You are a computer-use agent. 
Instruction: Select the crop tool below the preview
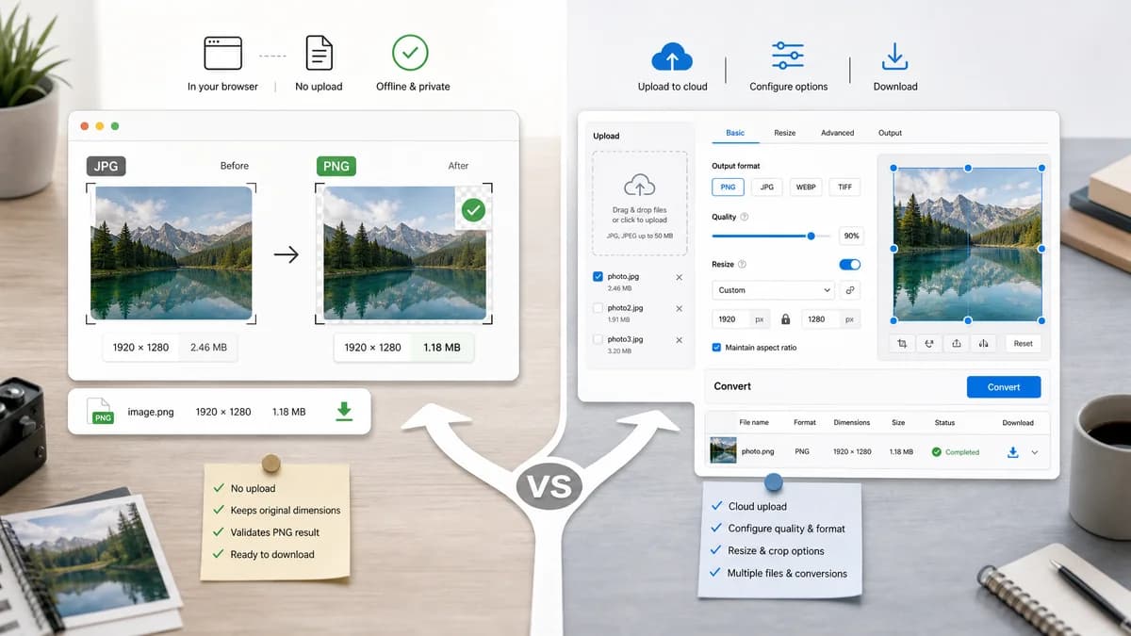point(902,344)
